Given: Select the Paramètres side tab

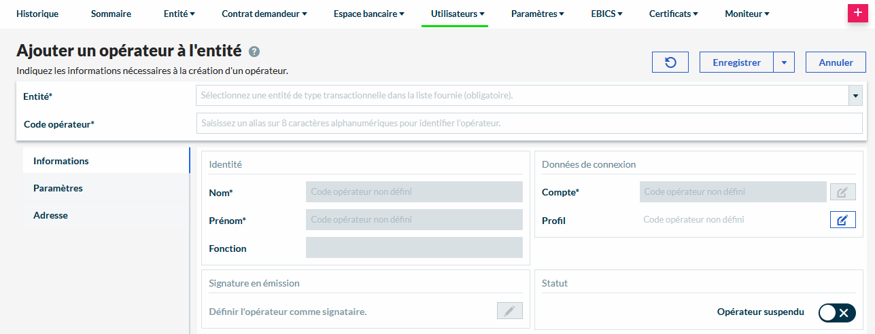Looking at the screenshot, I should click(x=58, y=188).
